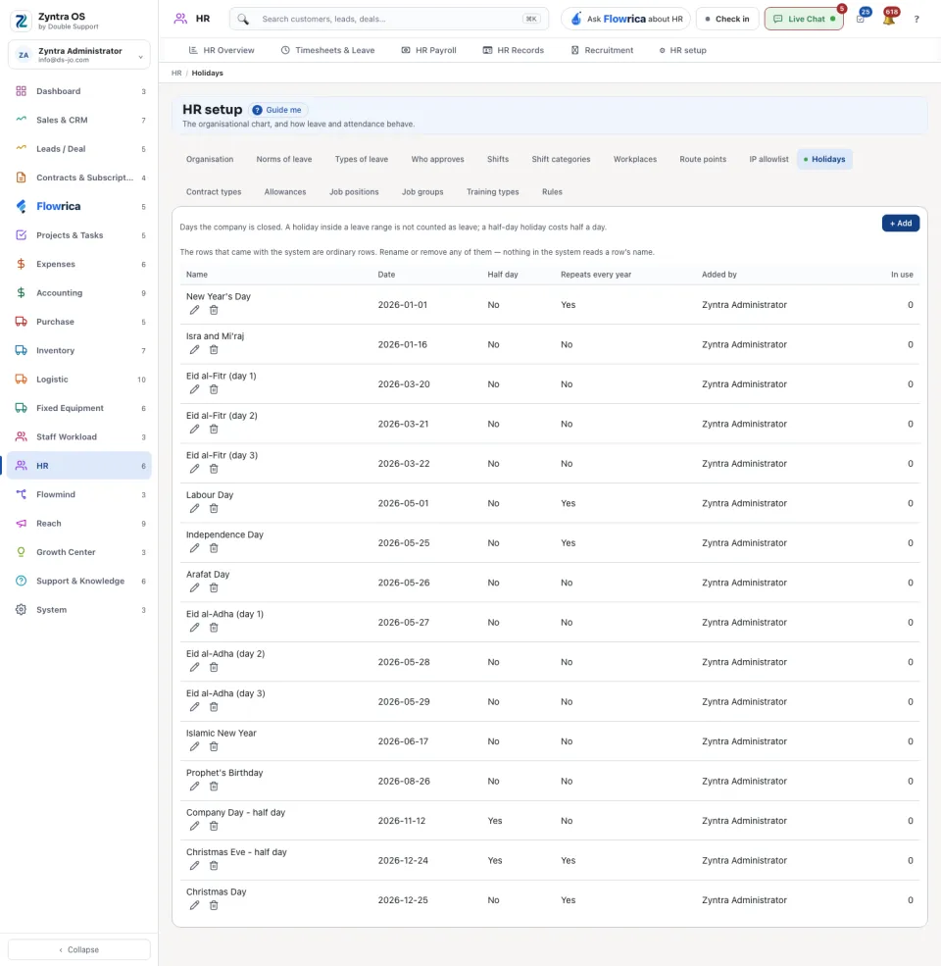The width and height of the screenshot is (941, 966).
Task: Edit Eid al-Adha (day 3) holiday
Action: coord(195,707)
